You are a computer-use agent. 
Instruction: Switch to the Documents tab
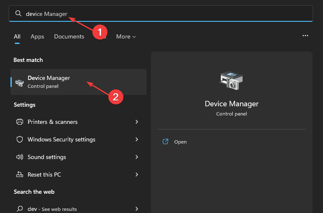69,37
